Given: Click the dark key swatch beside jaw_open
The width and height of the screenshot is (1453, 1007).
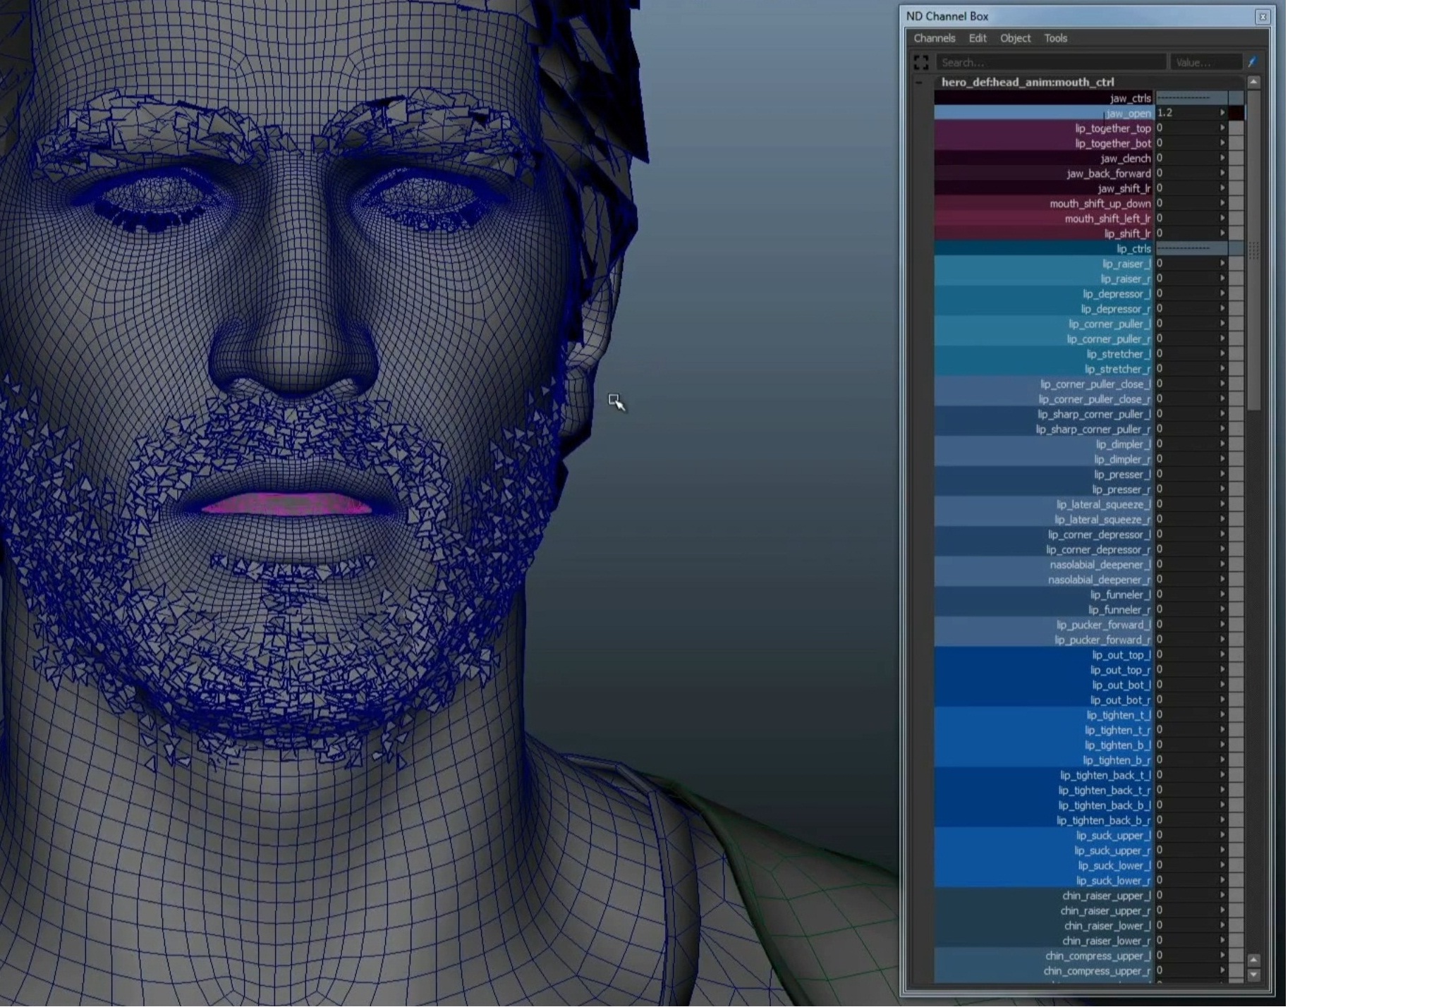Looking at the screenshot, I should point(1236,113).
